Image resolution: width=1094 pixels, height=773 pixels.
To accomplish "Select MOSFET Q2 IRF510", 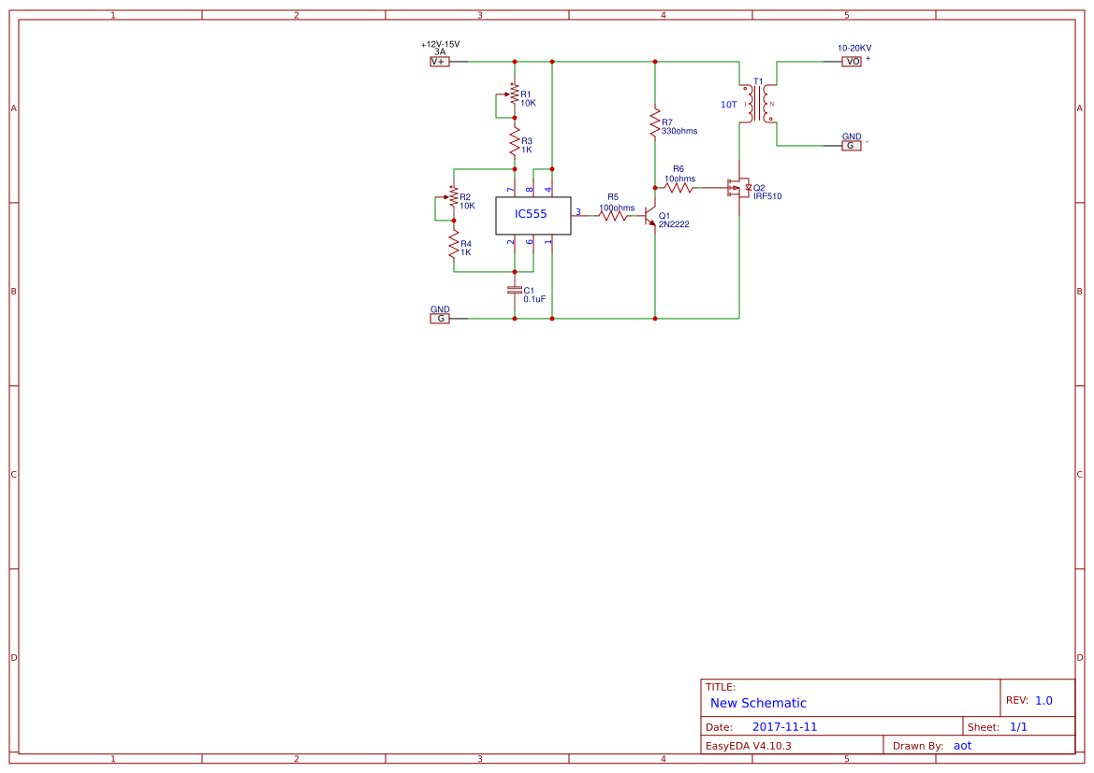I will pos(739,189).
